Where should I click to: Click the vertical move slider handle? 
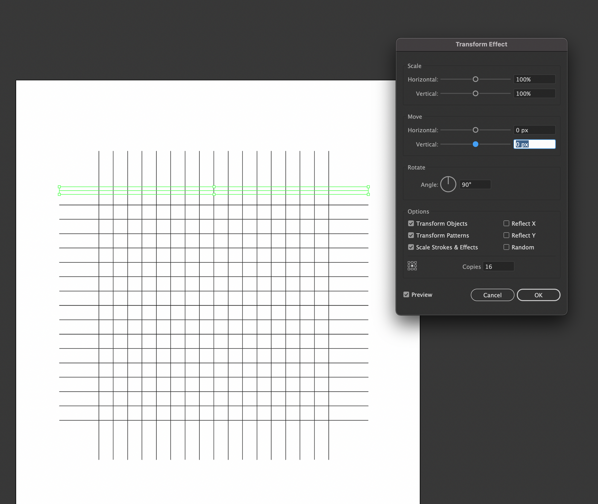coord(475,144)
